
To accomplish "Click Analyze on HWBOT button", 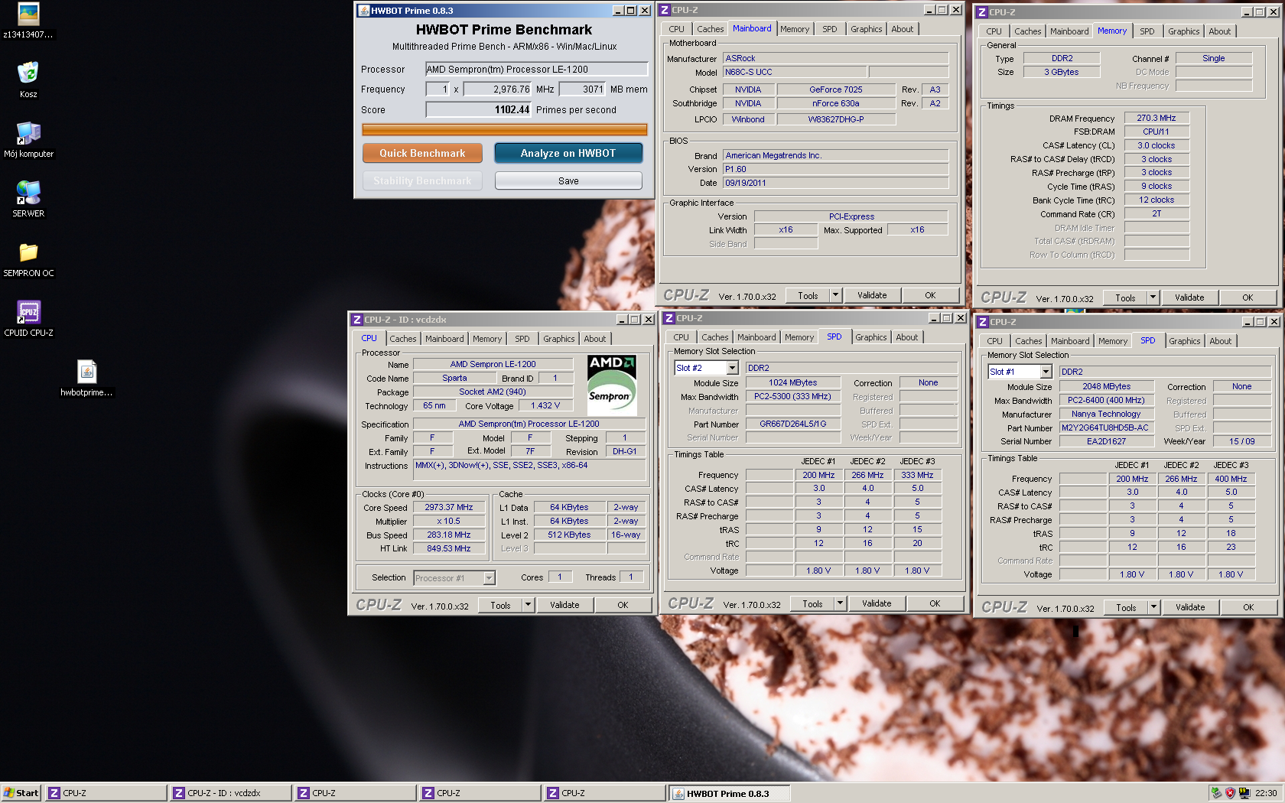I will click(568, 153).
